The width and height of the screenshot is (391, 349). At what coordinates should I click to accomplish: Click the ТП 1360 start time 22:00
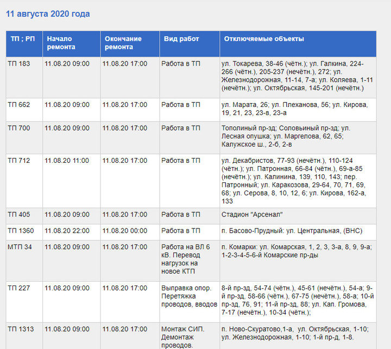click(67, 231)
